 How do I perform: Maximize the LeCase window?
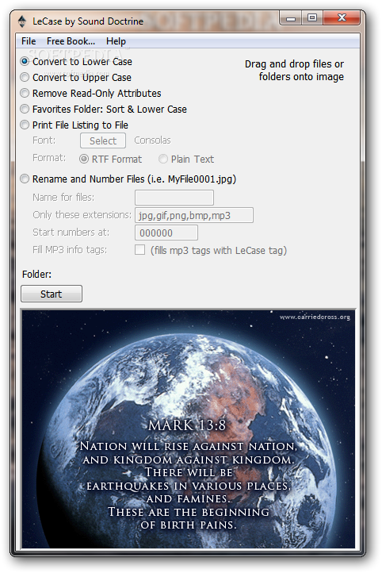(x=312, y=17)
